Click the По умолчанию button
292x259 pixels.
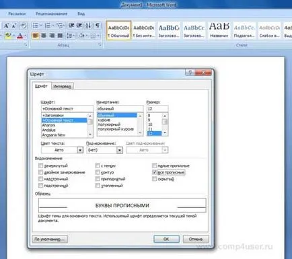point(50,239)
